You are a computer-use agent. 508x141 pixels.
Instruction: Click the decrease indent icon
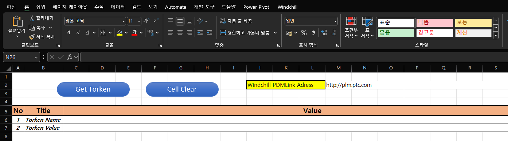tap(200, 33)
